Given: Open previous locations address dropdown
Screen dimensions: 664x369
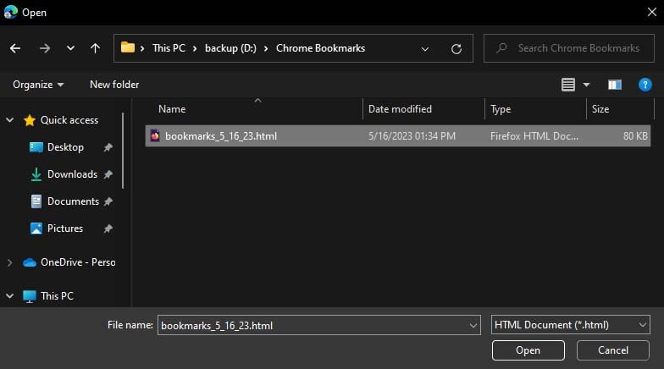Looking at the screenshot, I should pyautogui.click(x=425, y=49).
